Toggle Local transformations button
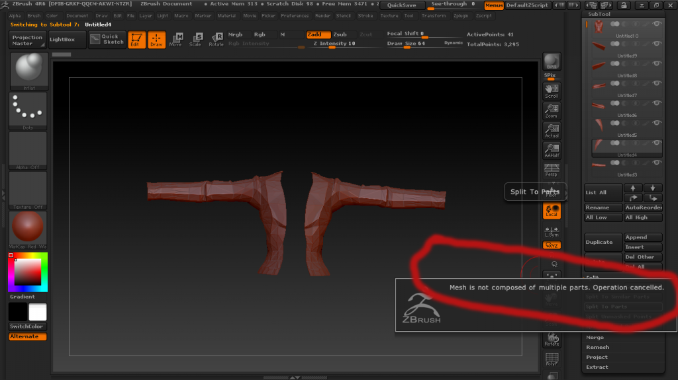Screen dimensions: 678x380 tap(552, 211)
